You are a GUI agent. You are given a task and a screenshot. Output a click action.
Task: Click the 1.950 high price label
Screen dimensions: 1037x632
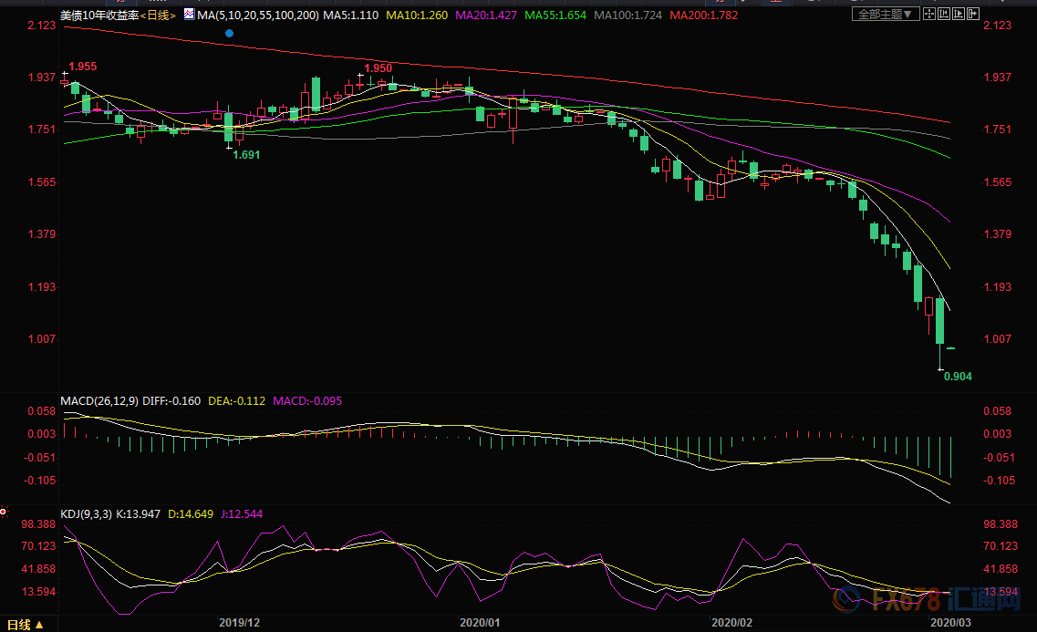[x=379, y=68]
